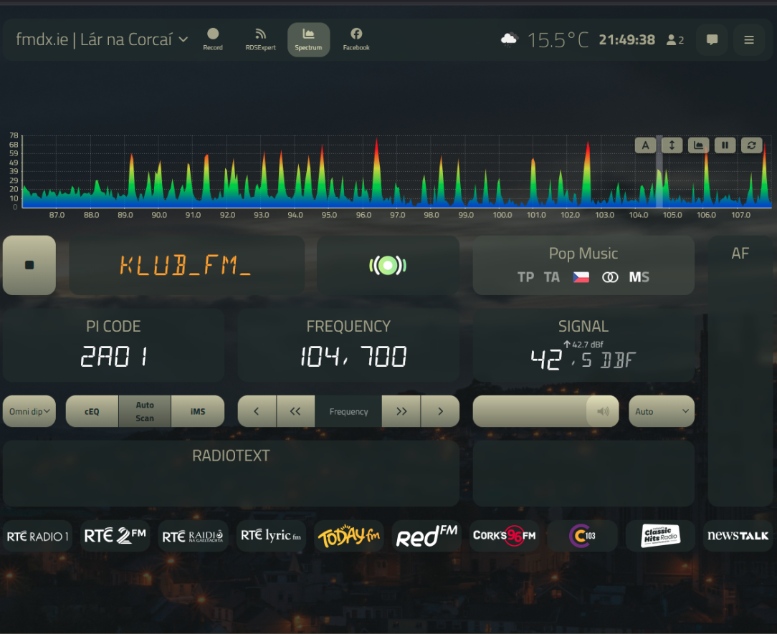Open the hamburger settings menu
This screenshot has height=634, width=777.
749,39
